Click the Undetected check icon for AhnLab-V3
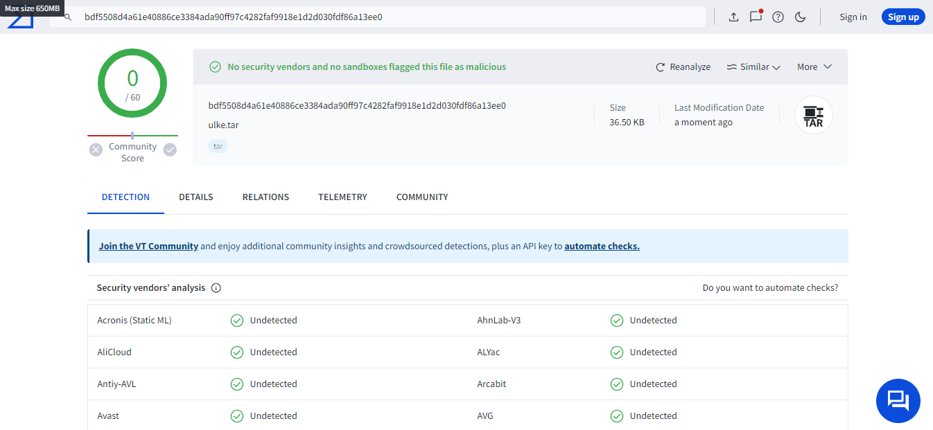Screen dimensions: 933x430 point(617,321)
